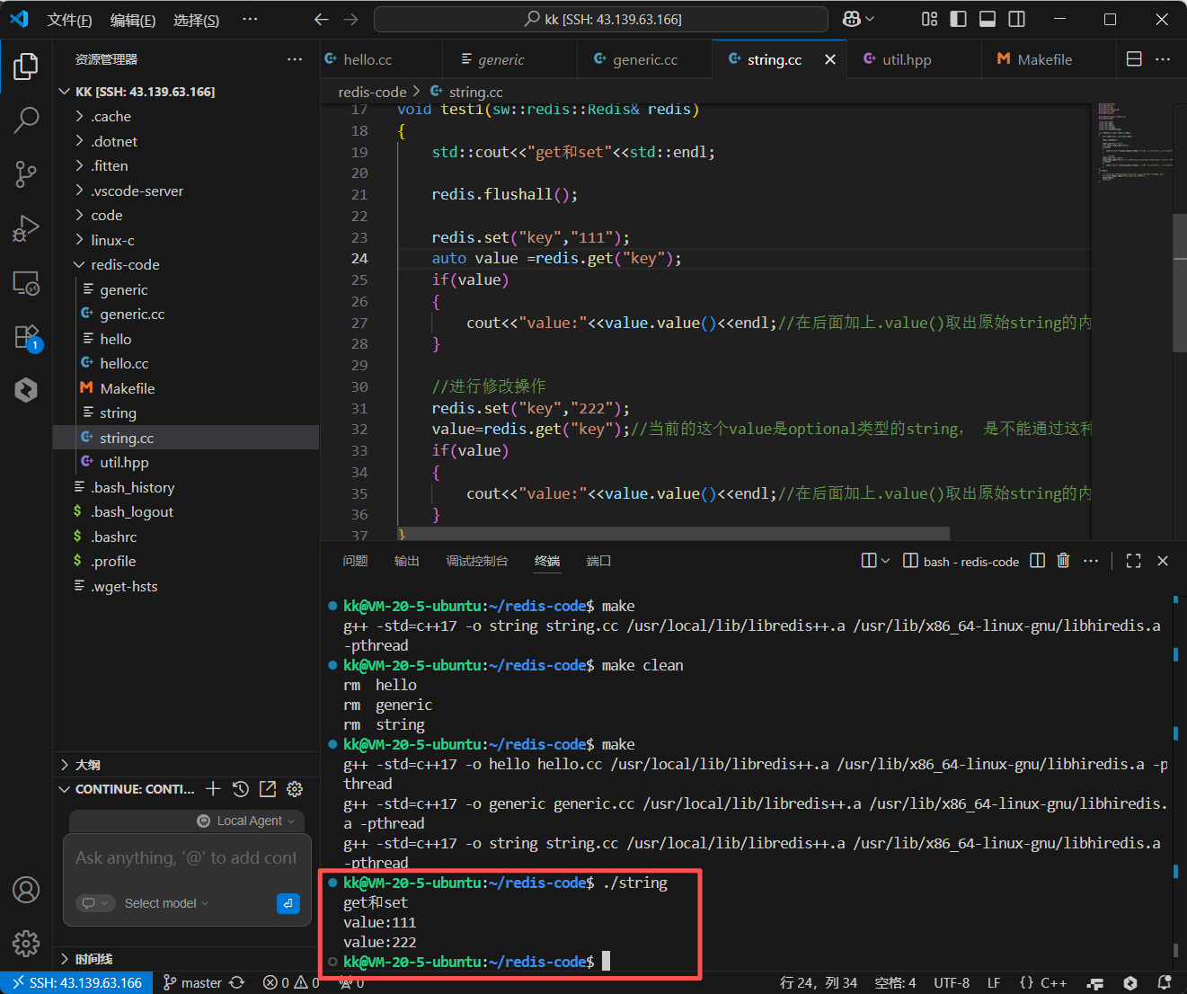
Task: Switch to the 调试控制台 panel tab
Action: pyautogui.click(x=477, y=561)
